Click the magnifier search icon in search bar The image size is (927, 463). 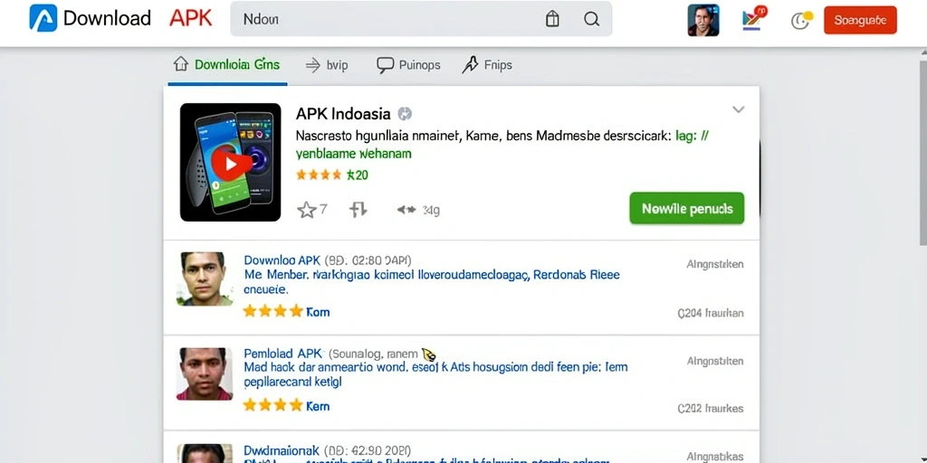coord(592,19)
